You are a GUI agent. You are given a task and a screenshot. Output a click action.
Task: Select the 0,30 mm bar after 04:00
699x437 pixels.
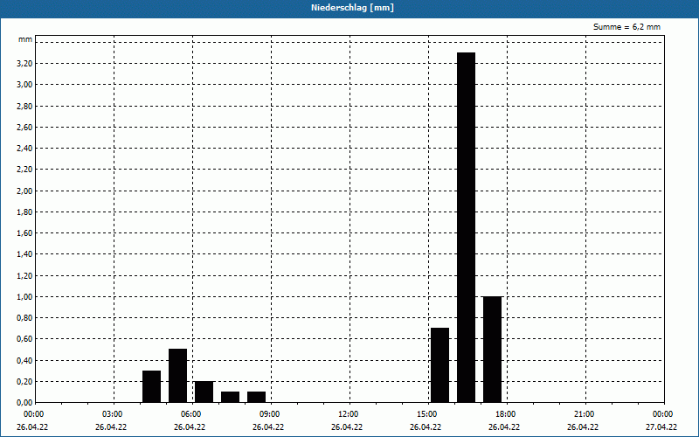(x=151, y=386)
